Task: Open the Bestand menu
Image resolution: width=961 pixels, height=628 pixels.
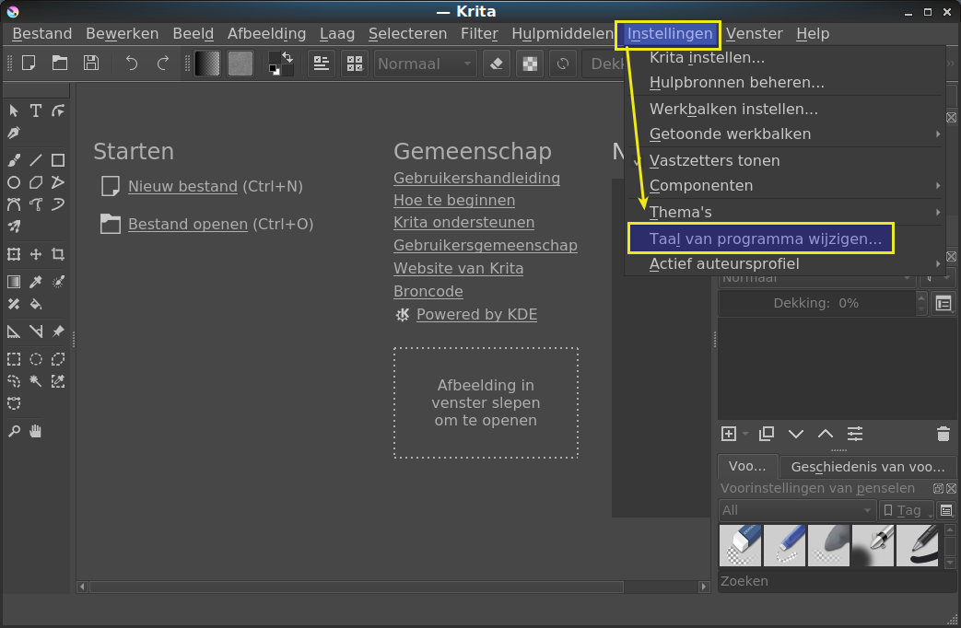Action: pos(41,34)
